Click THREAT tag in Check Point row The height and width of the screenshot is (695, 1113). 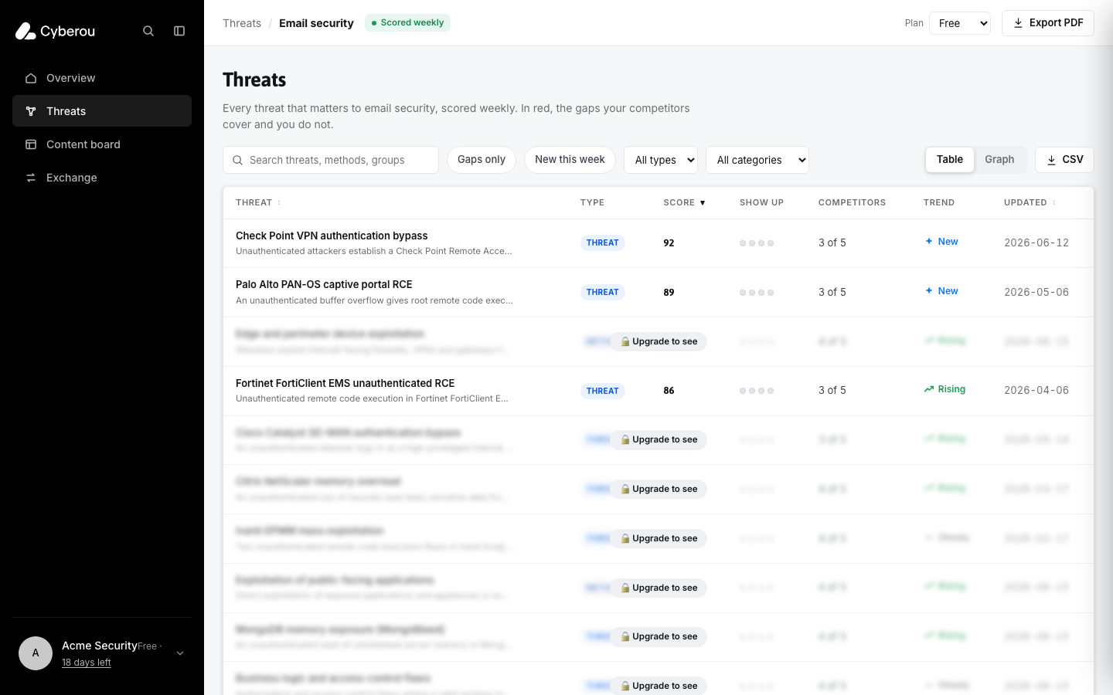(x=602, y=242)
